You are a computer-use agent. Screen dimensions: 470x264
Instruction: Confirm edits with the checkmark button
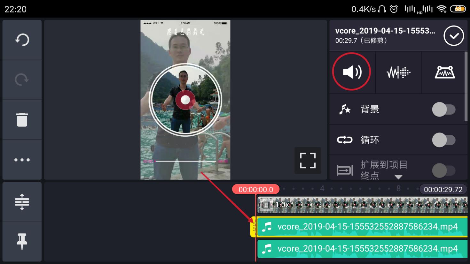pos(453,36)
